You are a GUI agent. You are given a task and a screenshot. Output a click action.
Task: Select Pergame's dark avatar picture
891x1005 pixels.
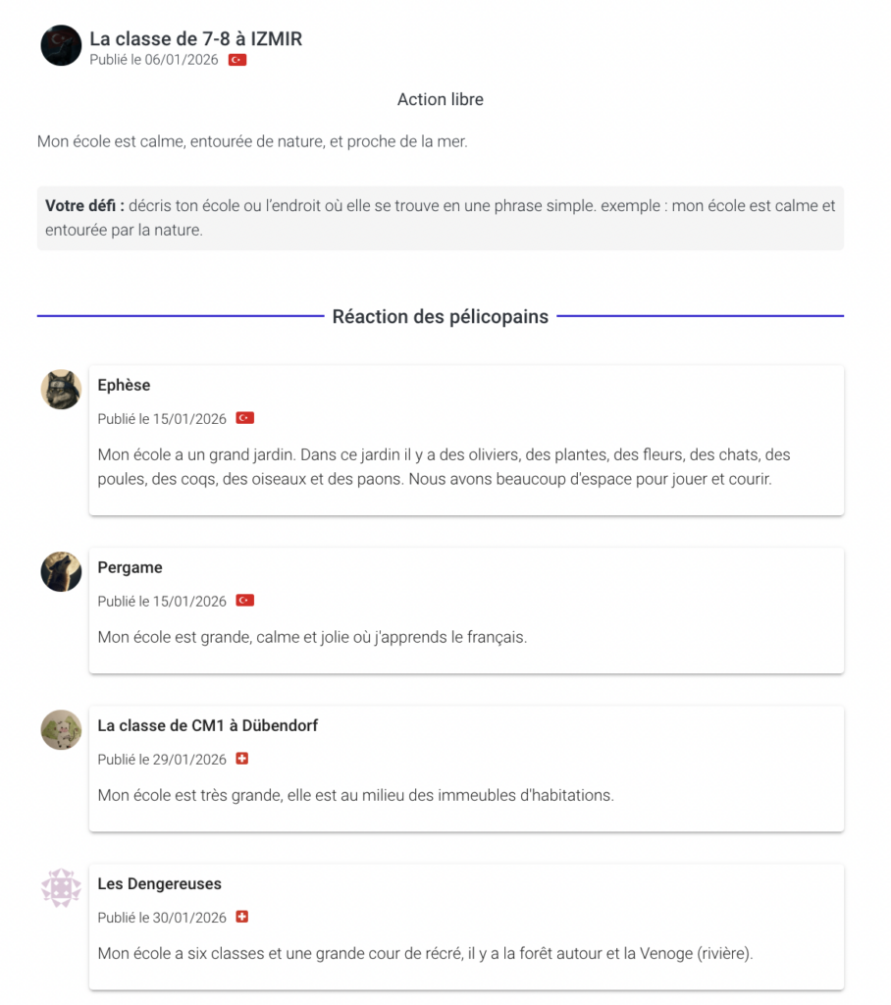(61, 571)
